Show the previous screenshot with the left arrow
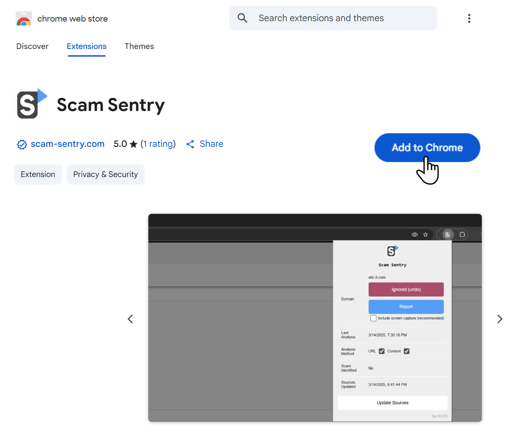The image size is (516, 434). coord(130,319)
